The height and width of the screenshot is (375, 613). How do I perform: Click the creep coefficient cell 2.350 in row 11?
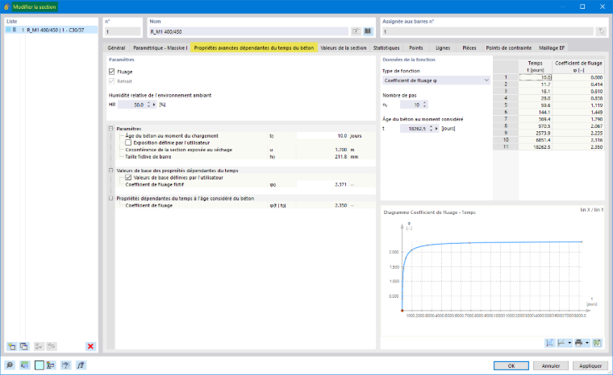coord(578,146)
